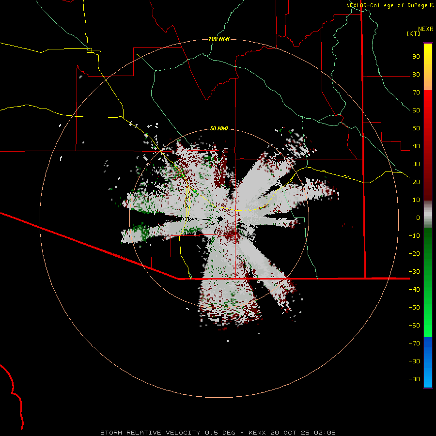436x436 pixels.
Task: Click the -40 value on the velocity scale
Action: click(414, 290)
